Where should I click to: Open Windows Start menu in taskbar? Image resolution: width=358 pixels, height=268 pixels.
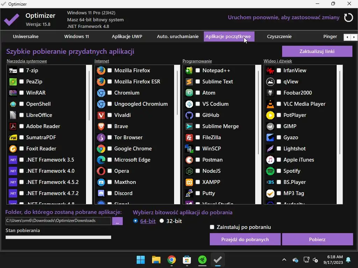point(141,260)
